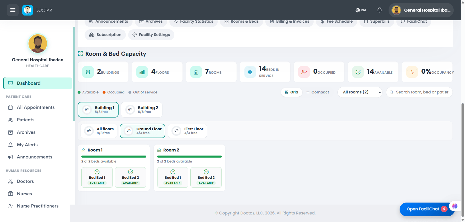The height and width of the screenshot is (222, 465).
Task: Click the Available checkmark stat icon
Action: pos(358,72)
